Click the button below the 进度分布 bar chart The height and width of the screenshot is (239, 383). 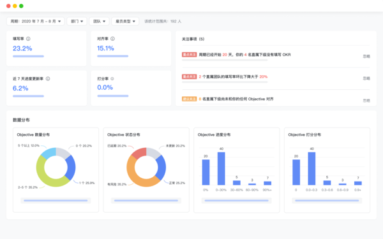[x=236, y=201]
